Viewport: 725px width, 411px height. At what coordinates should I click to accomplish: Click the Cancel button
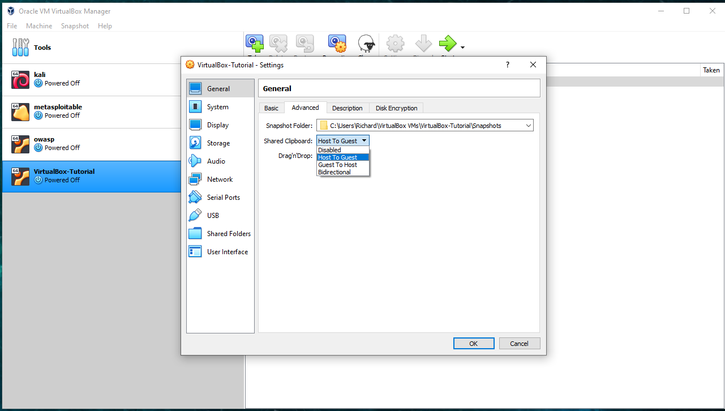pyautogui.click(x=519, y=344)
